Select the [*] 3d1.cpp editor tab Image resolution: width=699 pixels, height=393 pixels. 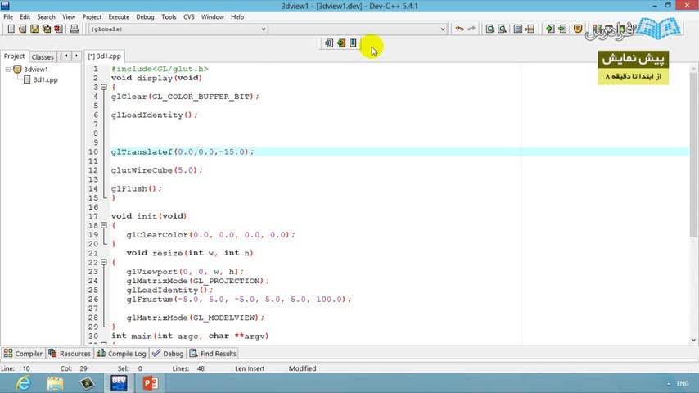coord(104,56)
